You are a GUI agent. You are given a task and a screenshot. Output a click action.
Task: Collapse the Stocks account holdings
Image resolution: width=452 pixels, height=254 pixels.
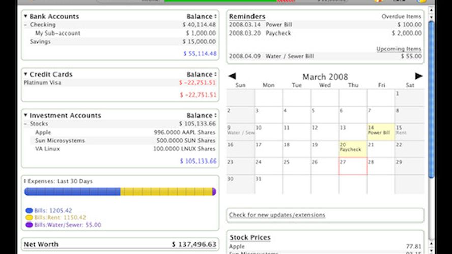[x=25, y=124]
